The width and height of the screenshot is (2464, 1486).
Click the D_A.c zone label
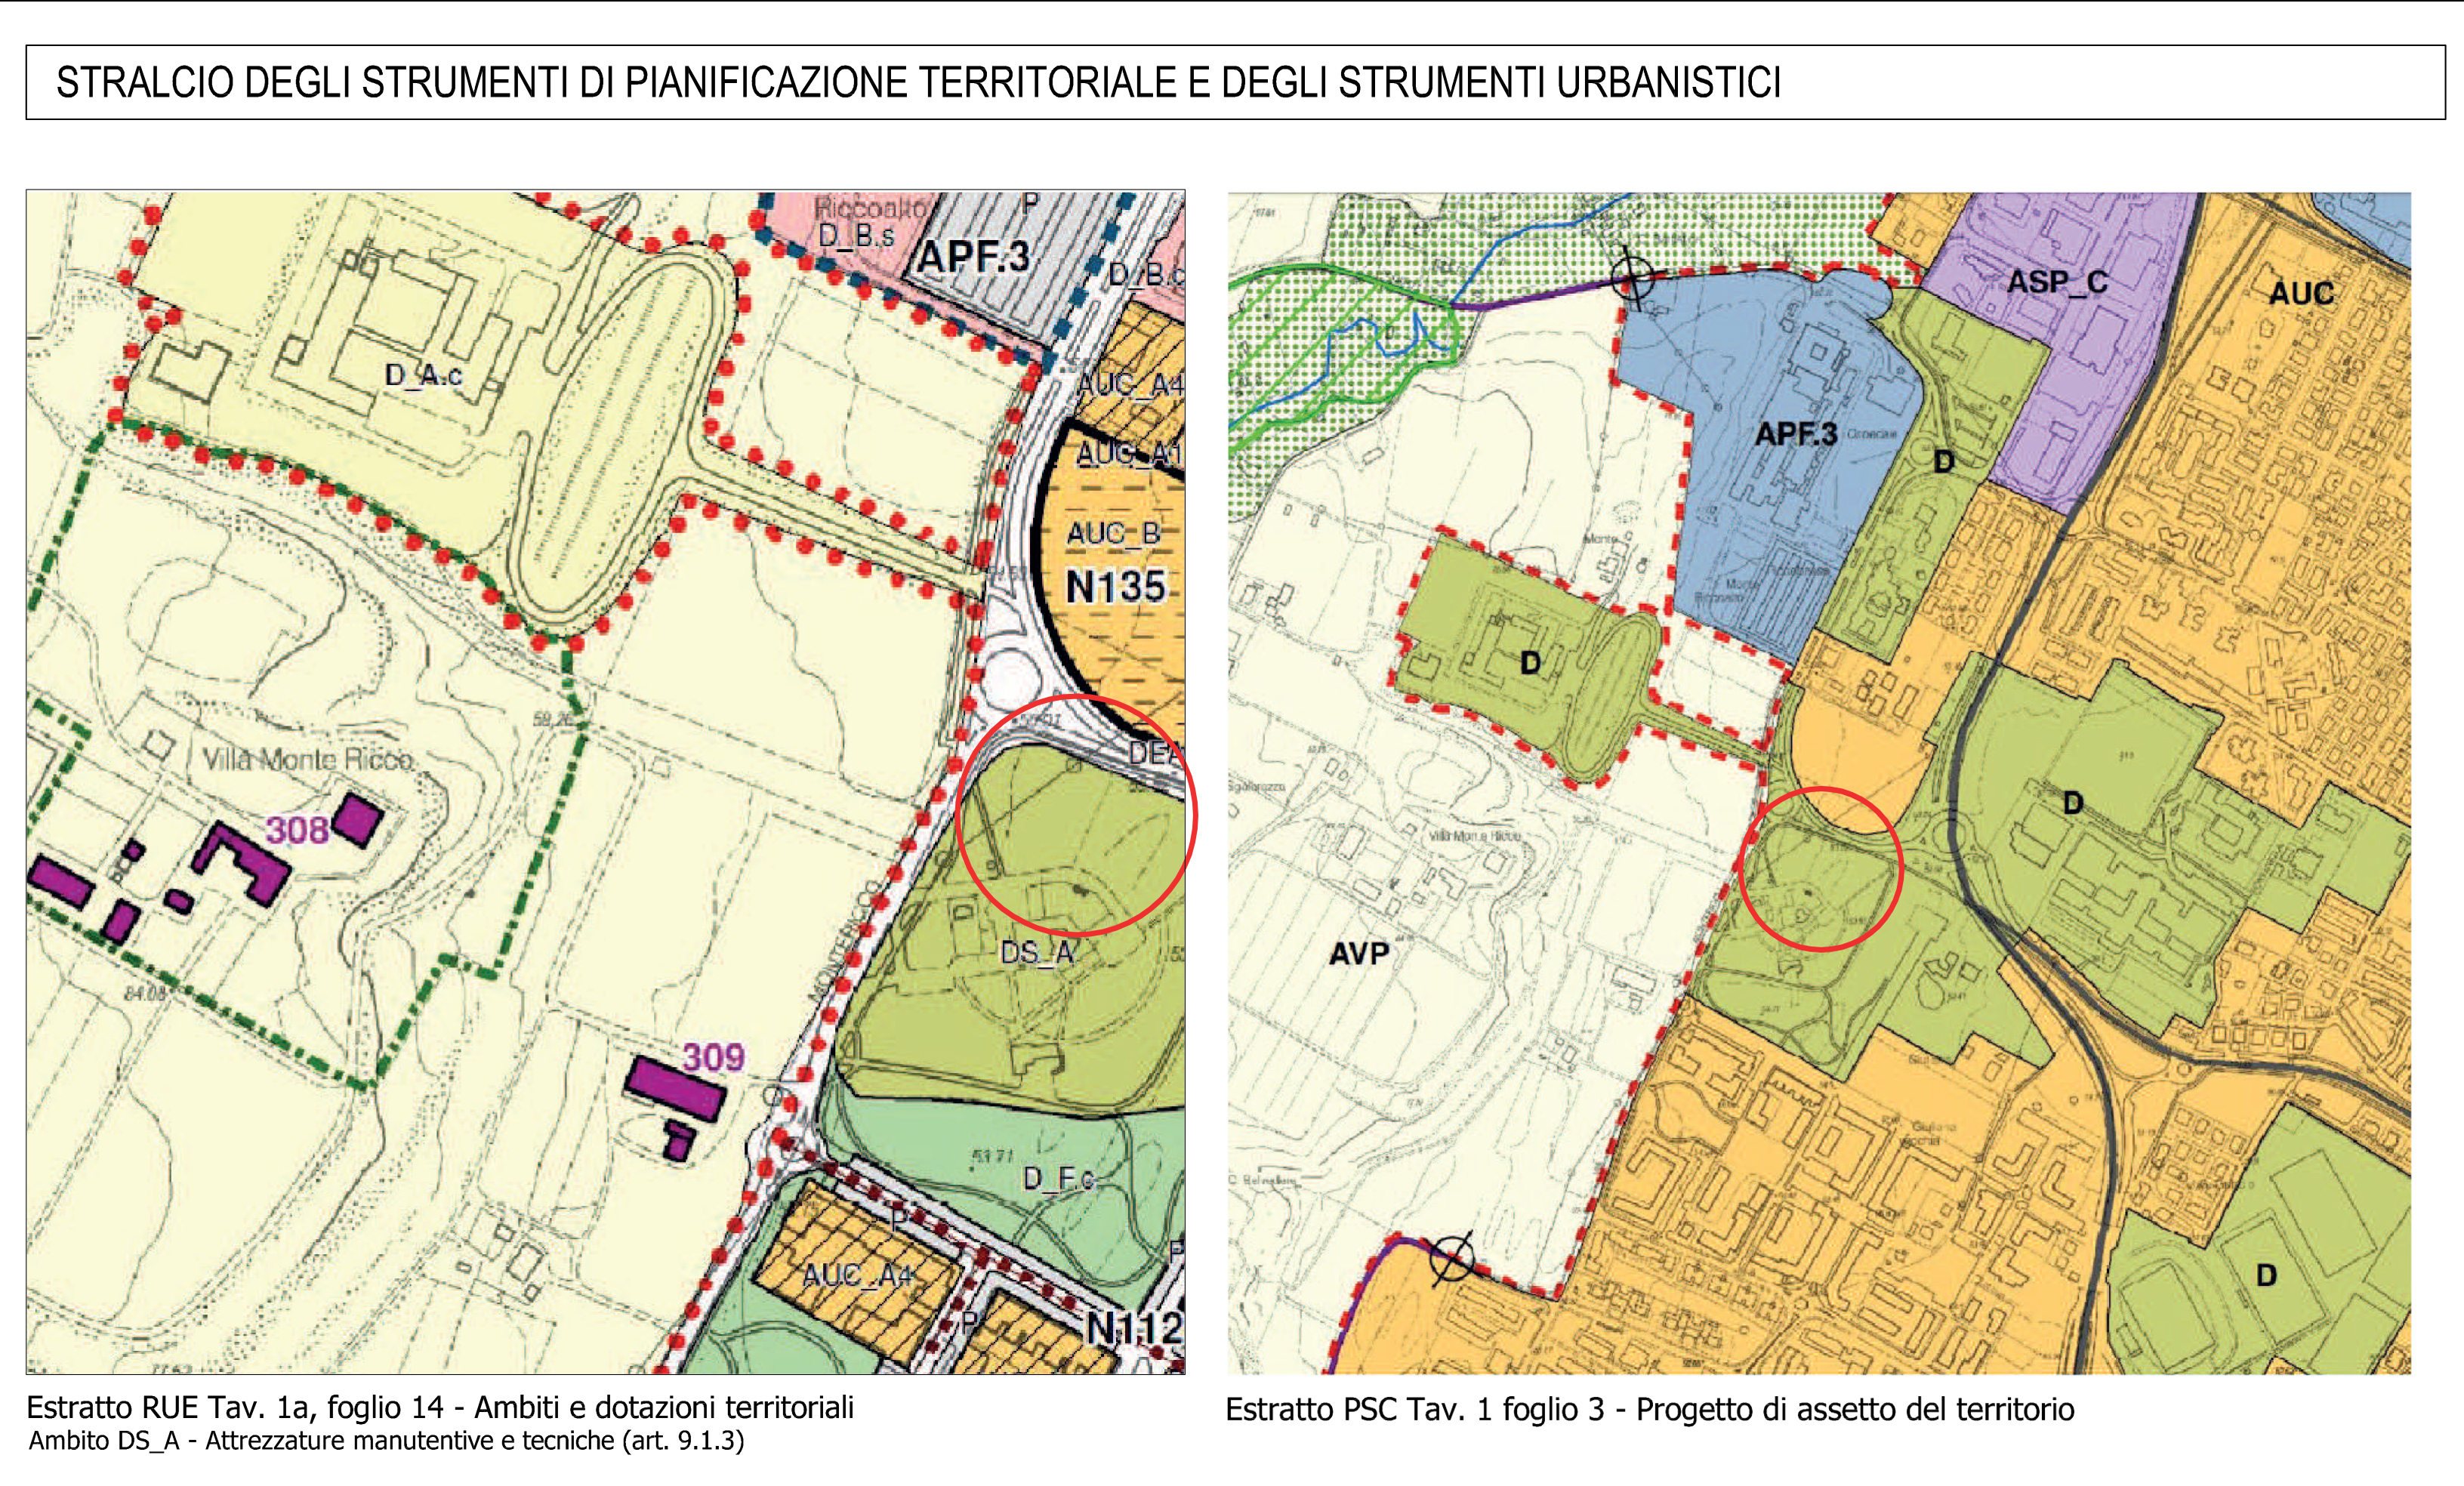[423, 375]
